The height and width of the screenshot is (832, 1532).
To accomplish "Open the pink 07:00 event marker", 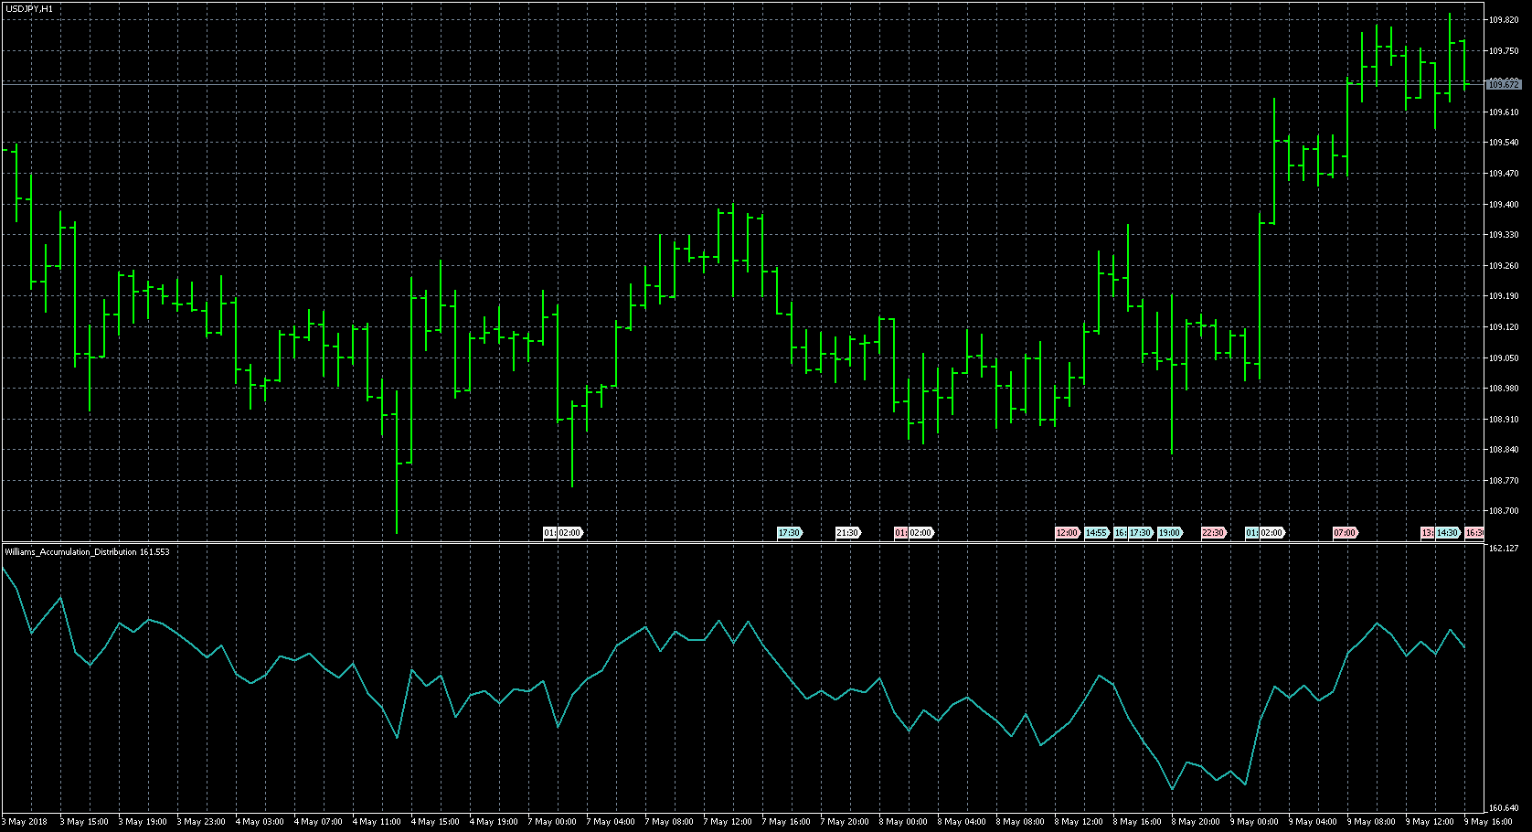I will pyautogui.click(x=1345, y=533).
